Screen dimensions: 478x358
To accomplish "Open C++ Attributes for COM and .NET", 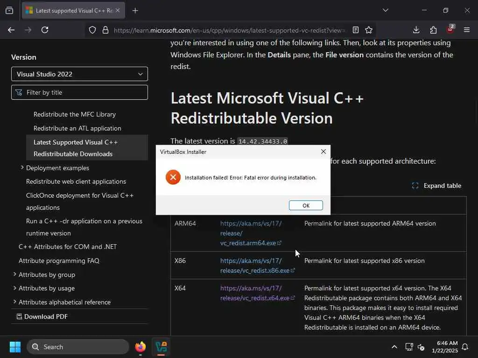I will [x=68, y=247].
